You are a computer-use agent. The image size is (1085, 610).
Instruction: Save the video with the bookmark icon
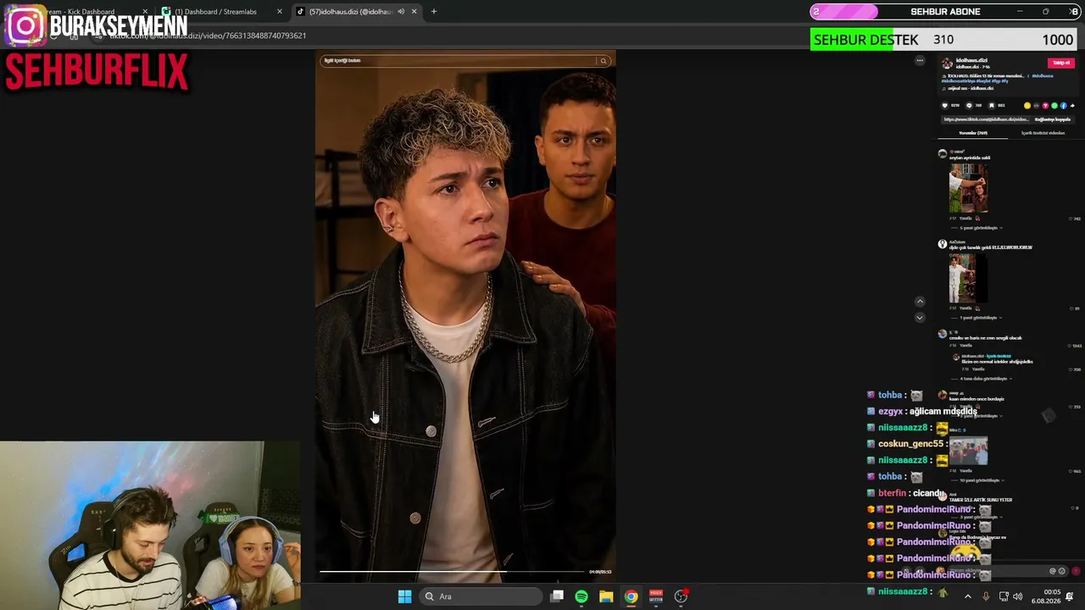992,106
